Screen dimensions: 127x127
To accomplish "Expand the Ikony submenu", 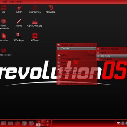I will tap(77, 63).
